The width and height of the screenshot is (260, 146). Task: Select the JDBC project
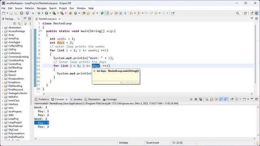tap(11, 115)
